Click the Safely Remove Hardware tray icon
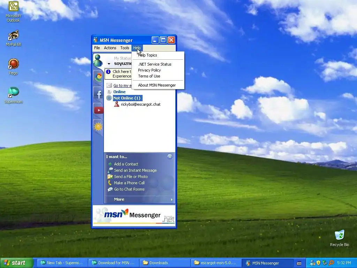Image resolution: width=357 pixels, height=268 pixels. (325, 263)
